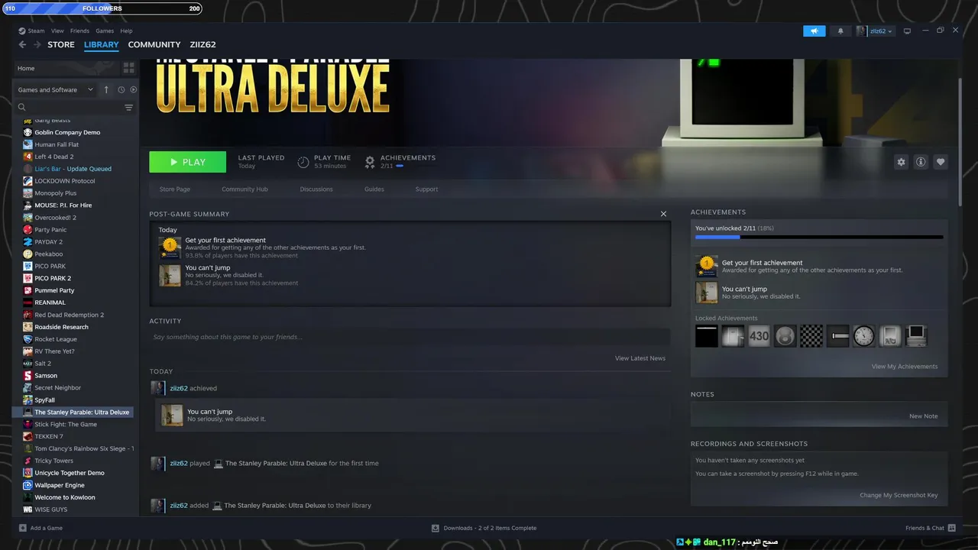Create a New Note
978x550 pixels.
point(924,416)
